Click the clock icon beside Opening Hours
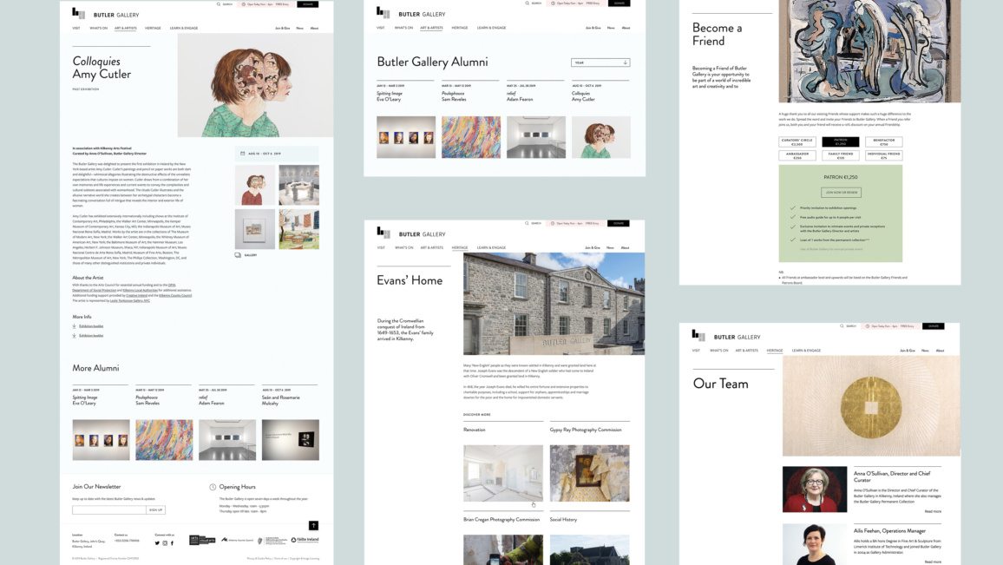The width and height of the screenshot is (1003, 565). tap(213, 487)
